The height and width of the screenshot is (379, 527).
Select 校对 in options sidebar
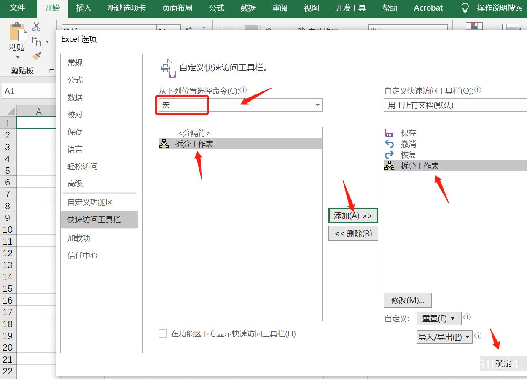(99, 115)
